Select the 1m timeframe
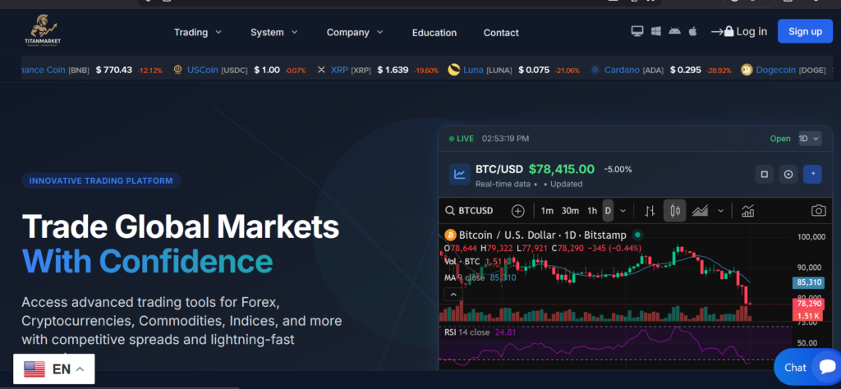Viewport: 841px width, 389px height. (x=546, y=211)
